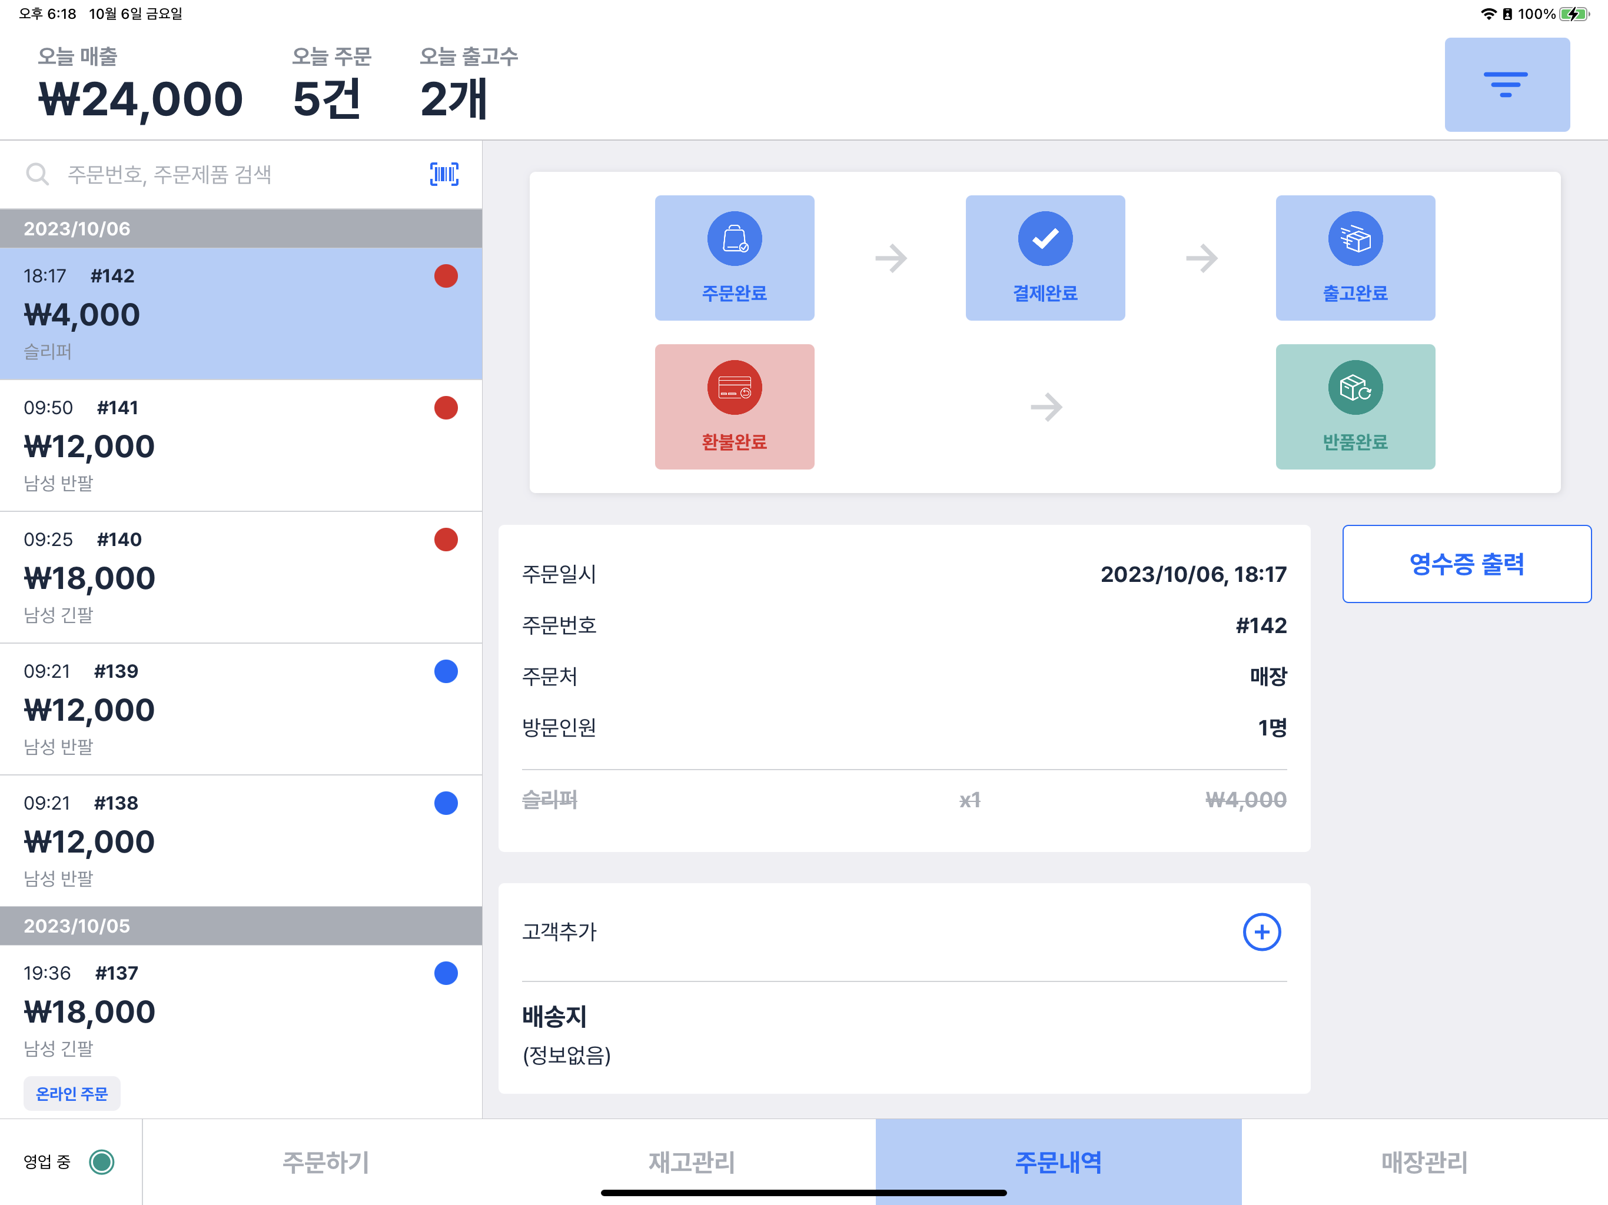Click the search magnifier icon

pos(37,174)
